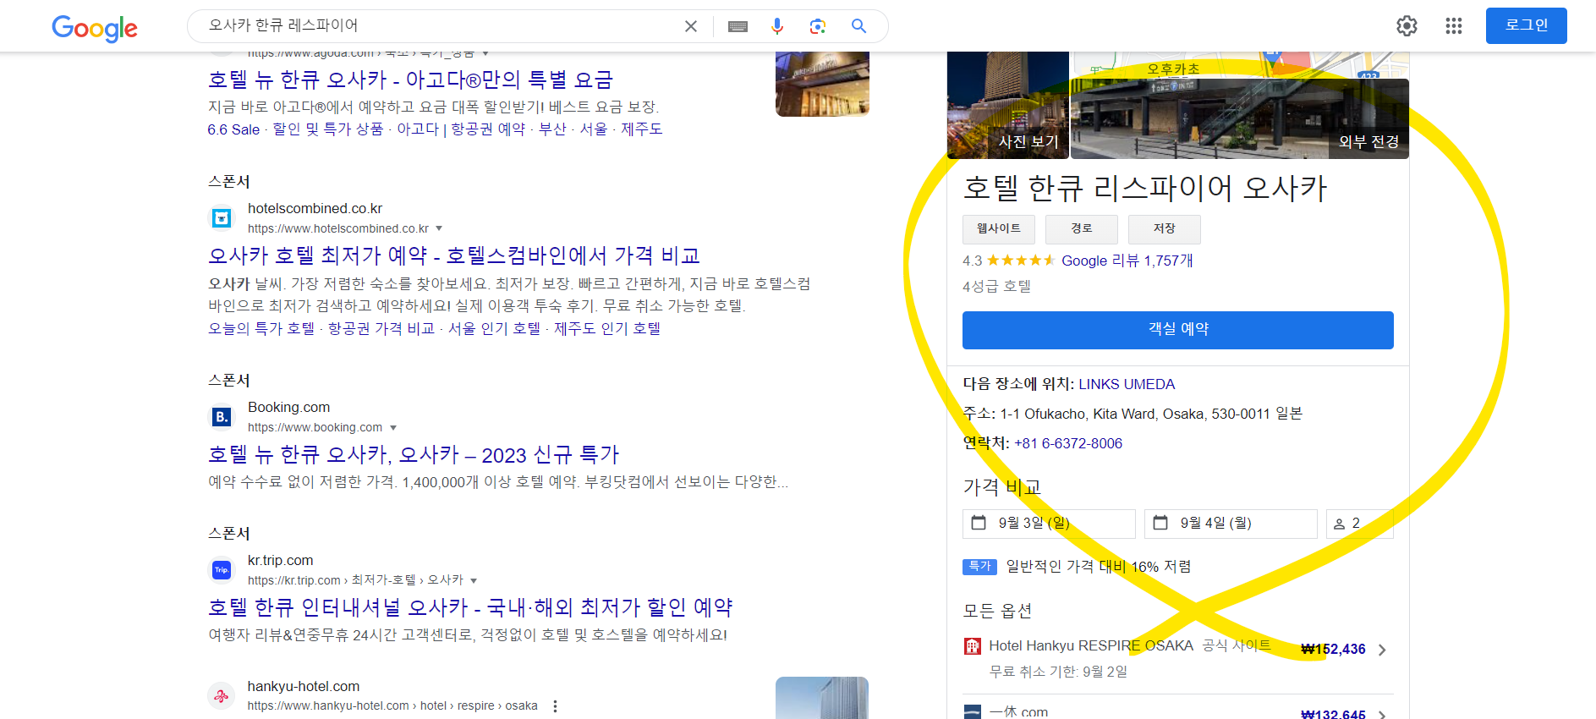Start voice search with microphone icon
The image size is (1596, 719).
click(x=777, y=26)
